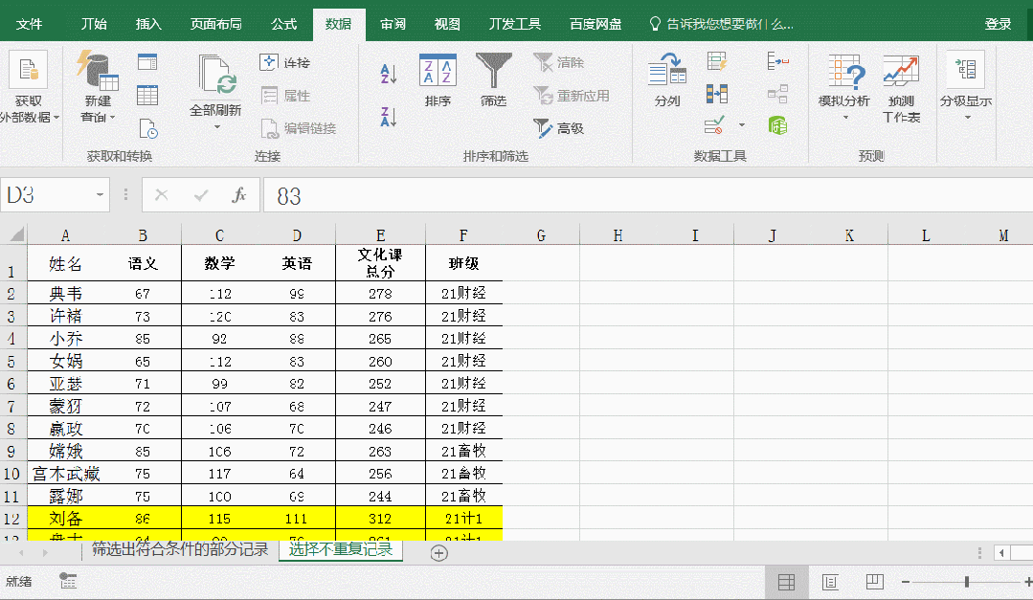Select column header H
Viewport: 1033px width, 600px height.
pyautogui.click(x=618, y=235)
